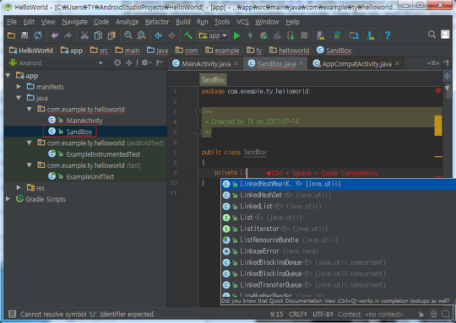
Task: Select MainActivity in the project tree
Action: [x=84, y=121]
